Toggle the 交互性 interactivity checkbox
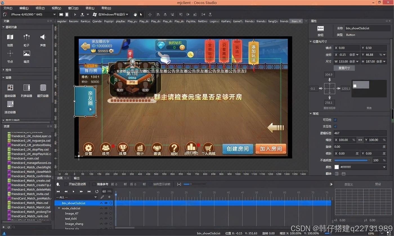The image size is (394, 236). click(x=335, y=126)
